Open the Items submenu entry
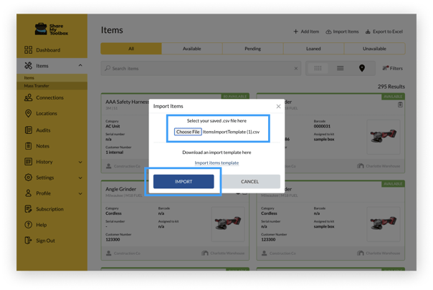Screen dimensions: 433x290 (52, 78)
